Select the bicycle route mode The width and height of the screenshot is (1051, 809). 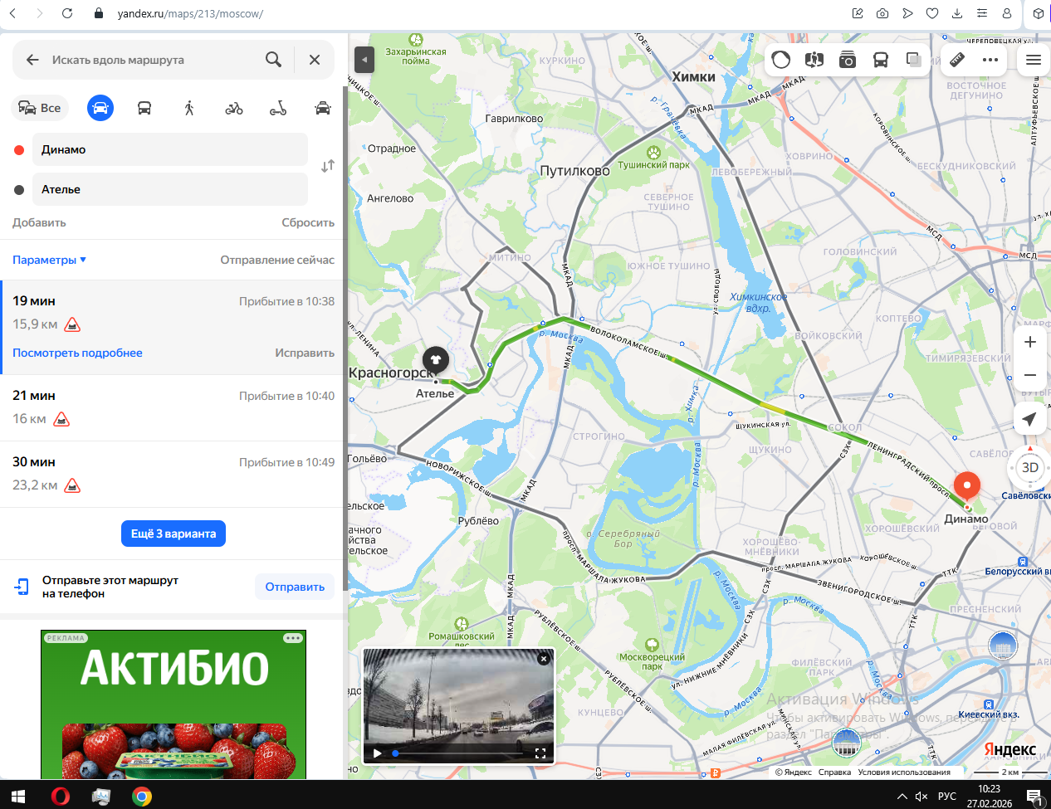point(234,108)
